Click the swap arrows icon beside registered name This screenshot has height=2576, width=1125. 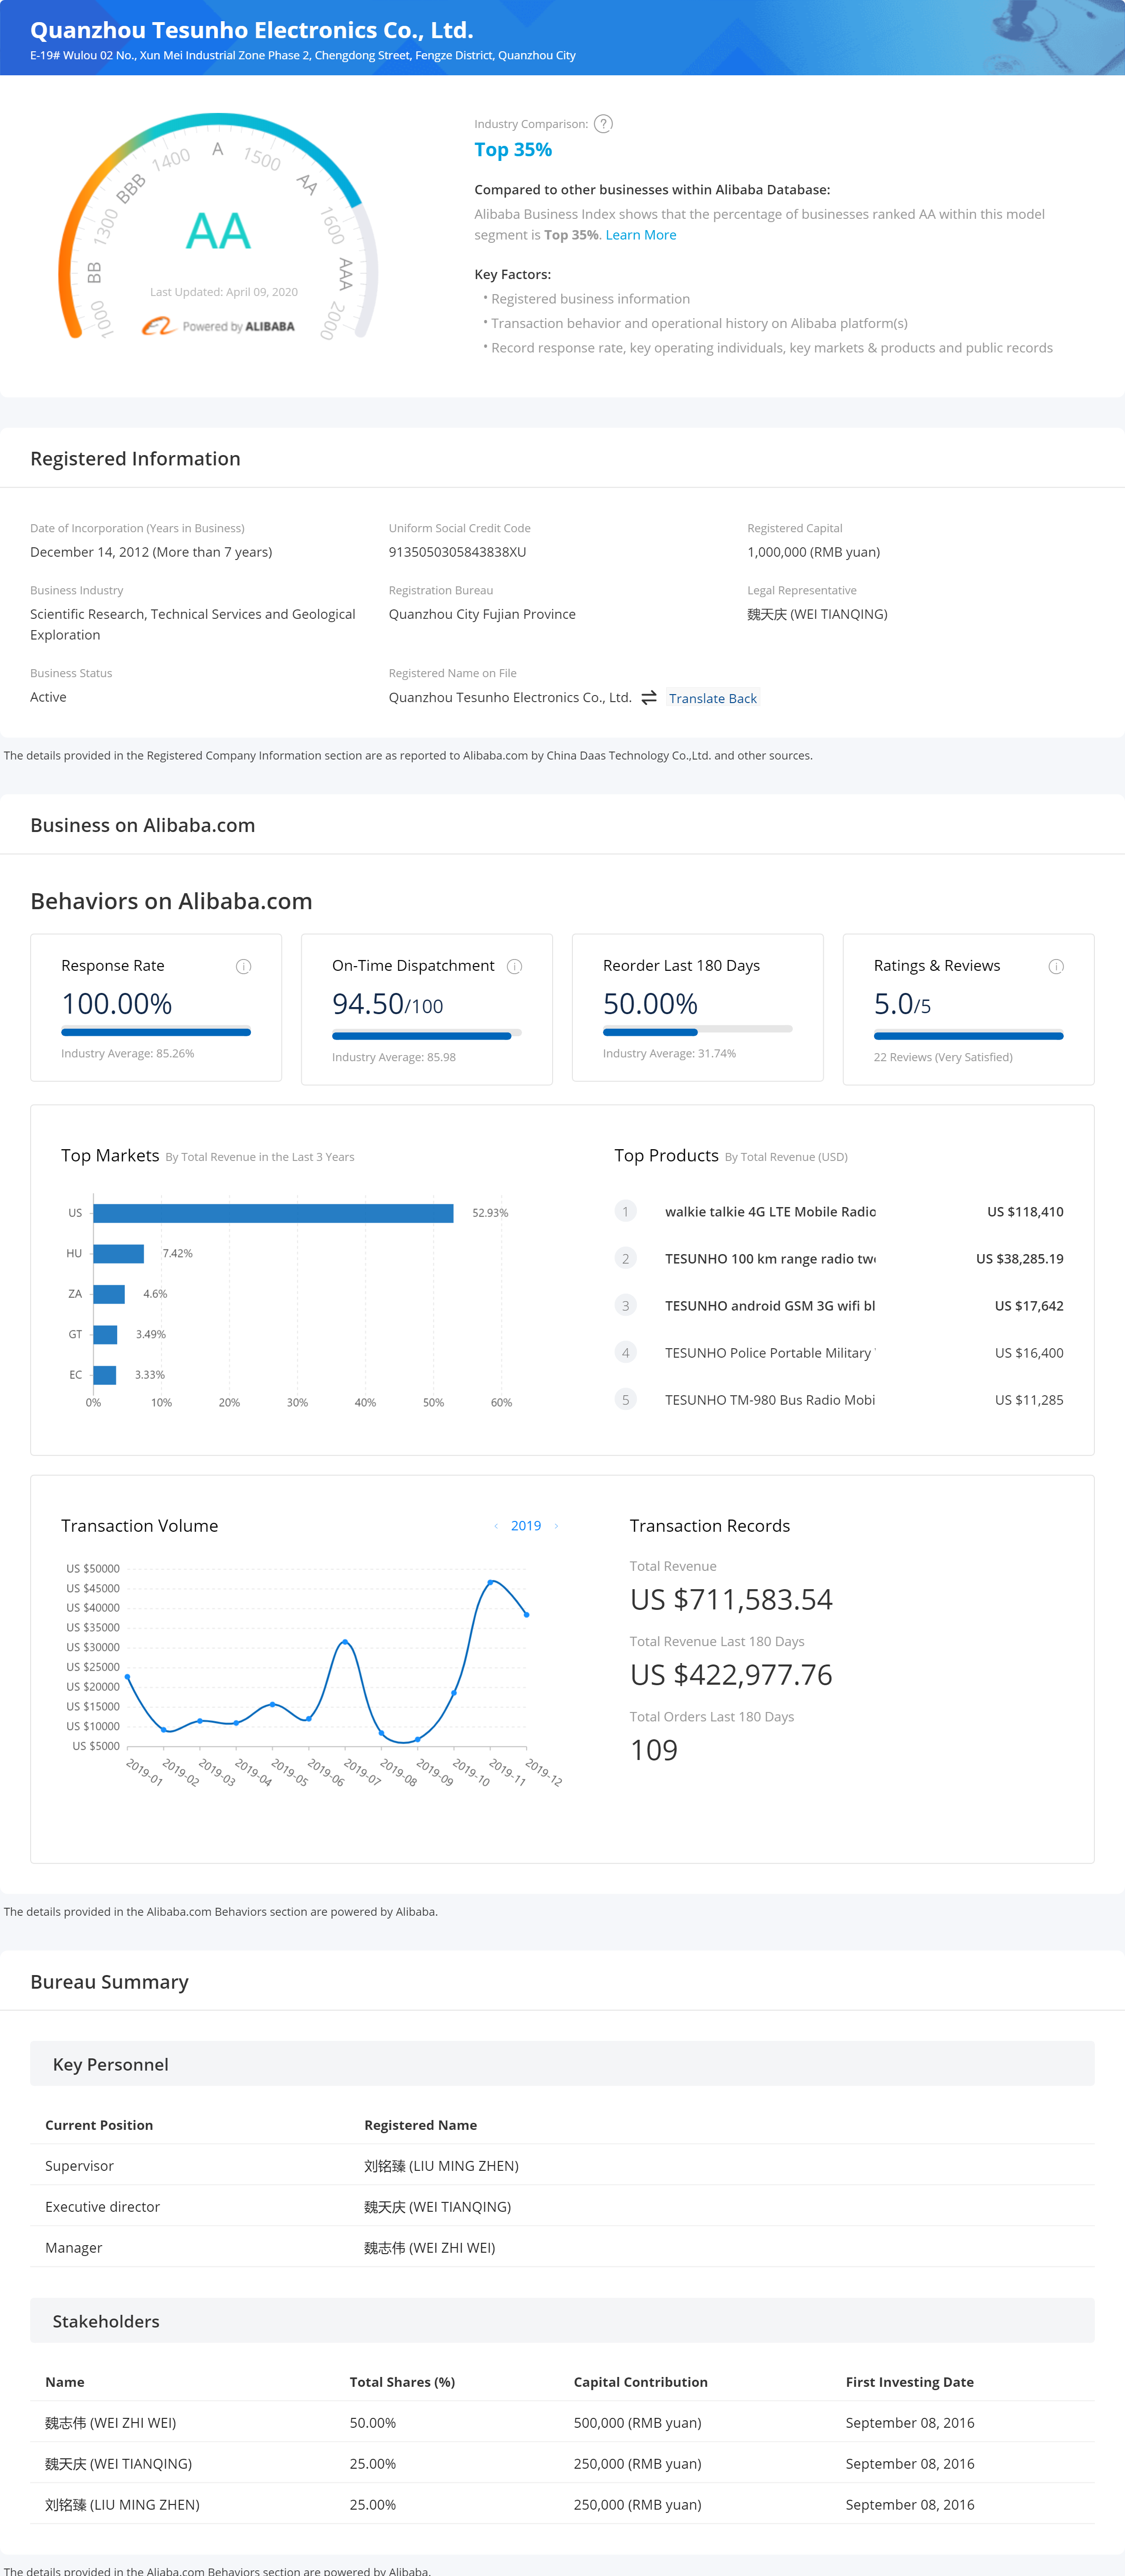(x=649, y=698)
